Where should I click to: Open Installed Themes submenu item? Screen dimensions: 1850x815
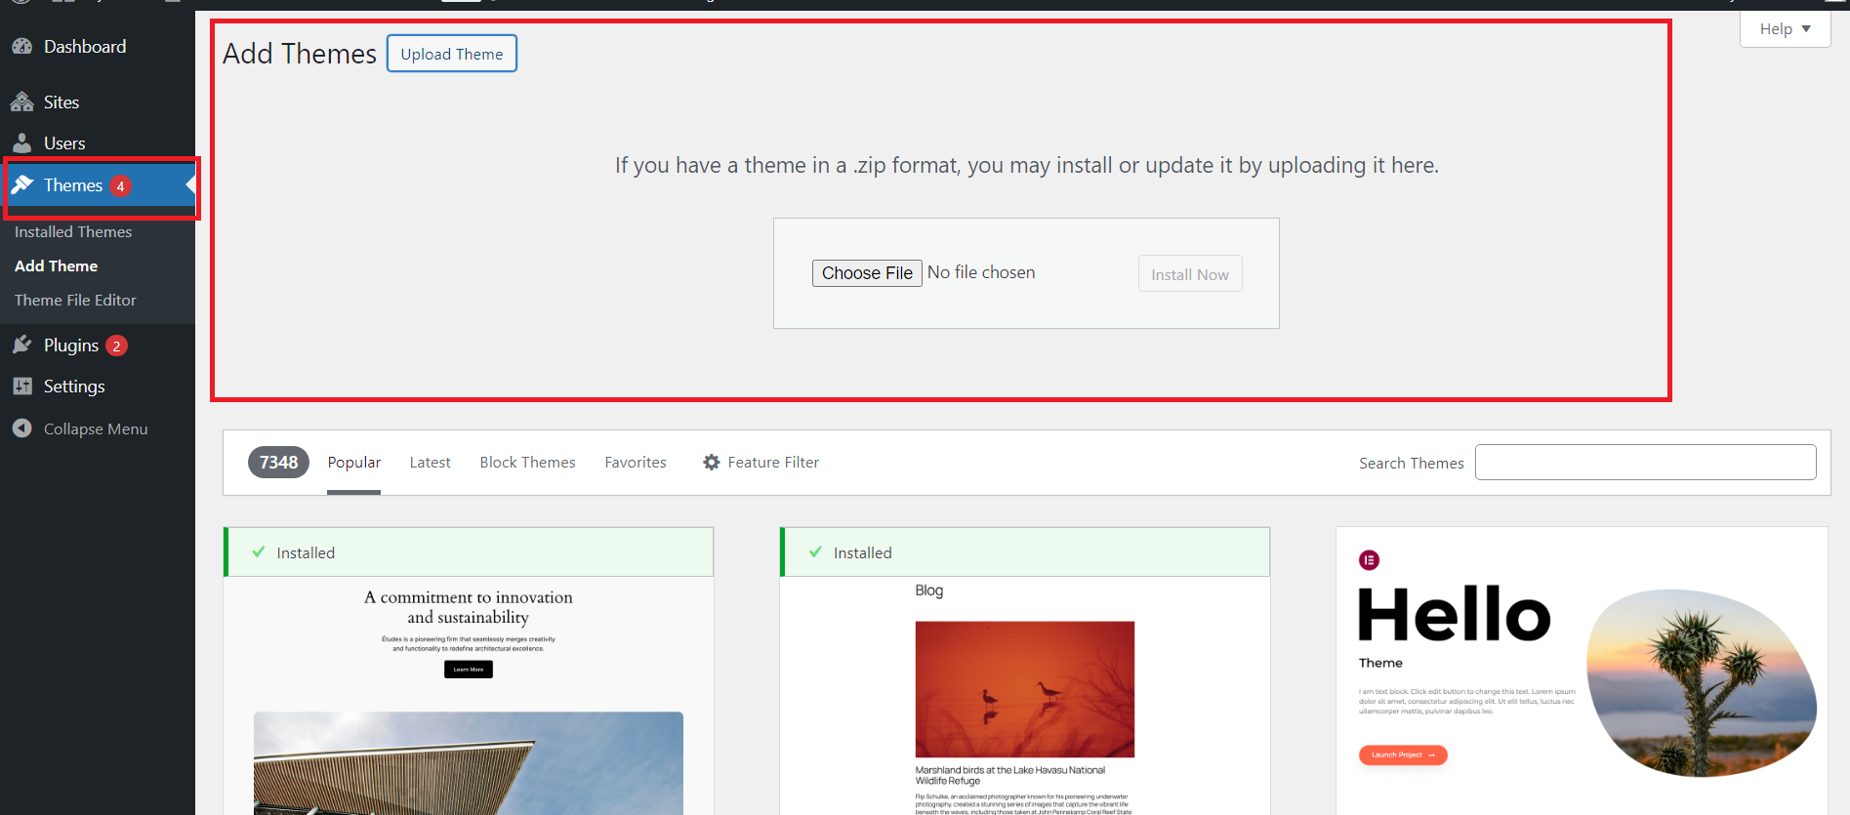point(73,232)
